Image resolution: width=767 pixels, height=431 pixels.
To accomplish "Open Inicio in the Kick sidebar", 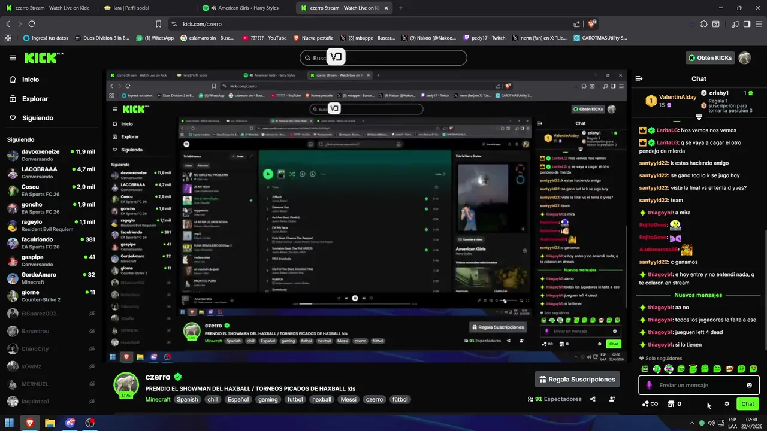I will tap(25, 80).
